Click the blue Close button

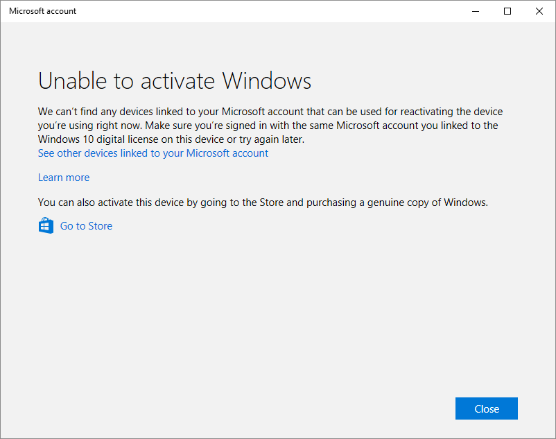coord(487,408)
